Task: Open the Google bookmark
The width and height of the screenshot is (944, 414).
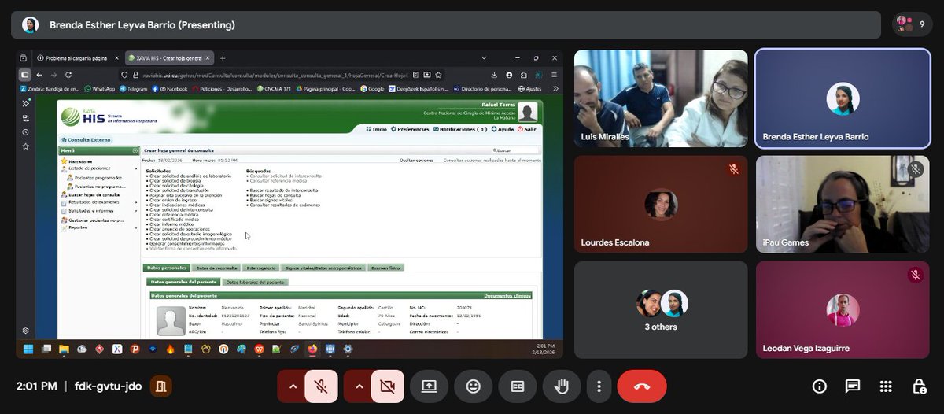Action: click(x=372, y=89)
